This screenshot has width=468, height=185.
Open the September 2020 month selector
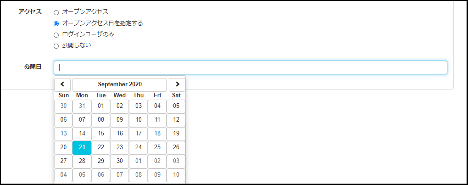pyautogui.click(x=120, y=84)
